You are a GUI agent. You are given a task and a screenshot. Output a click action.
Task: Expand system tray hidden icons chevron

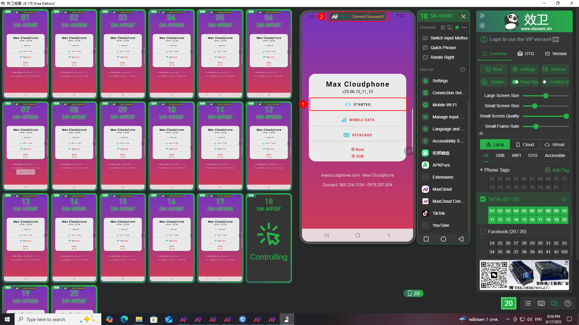pos(507,319)
